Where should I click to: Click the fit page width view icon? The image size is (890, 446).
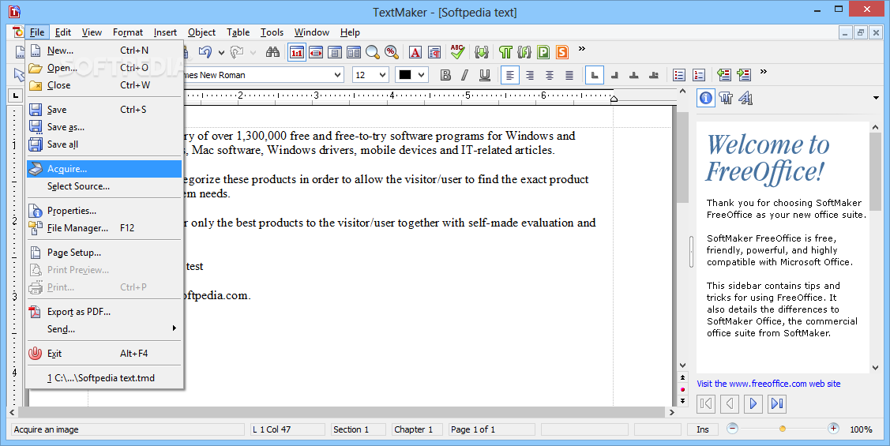(316, 52)
